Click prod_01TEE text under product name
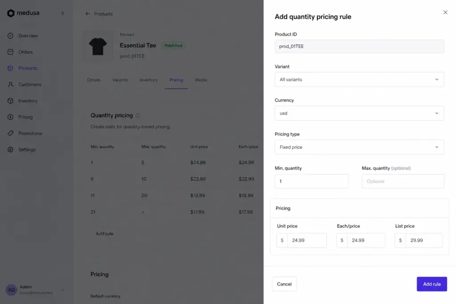456x304 pixels. click(x=132, y=56)
